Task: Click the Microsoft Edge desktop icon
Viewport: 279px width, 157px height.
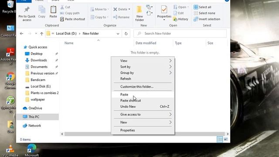Action: pyautogui.click(x=31, y=150)
